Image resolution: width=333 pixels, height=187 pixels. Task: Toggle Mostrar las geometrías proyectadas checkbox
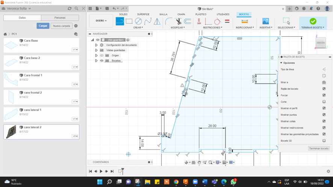point(324,134)
